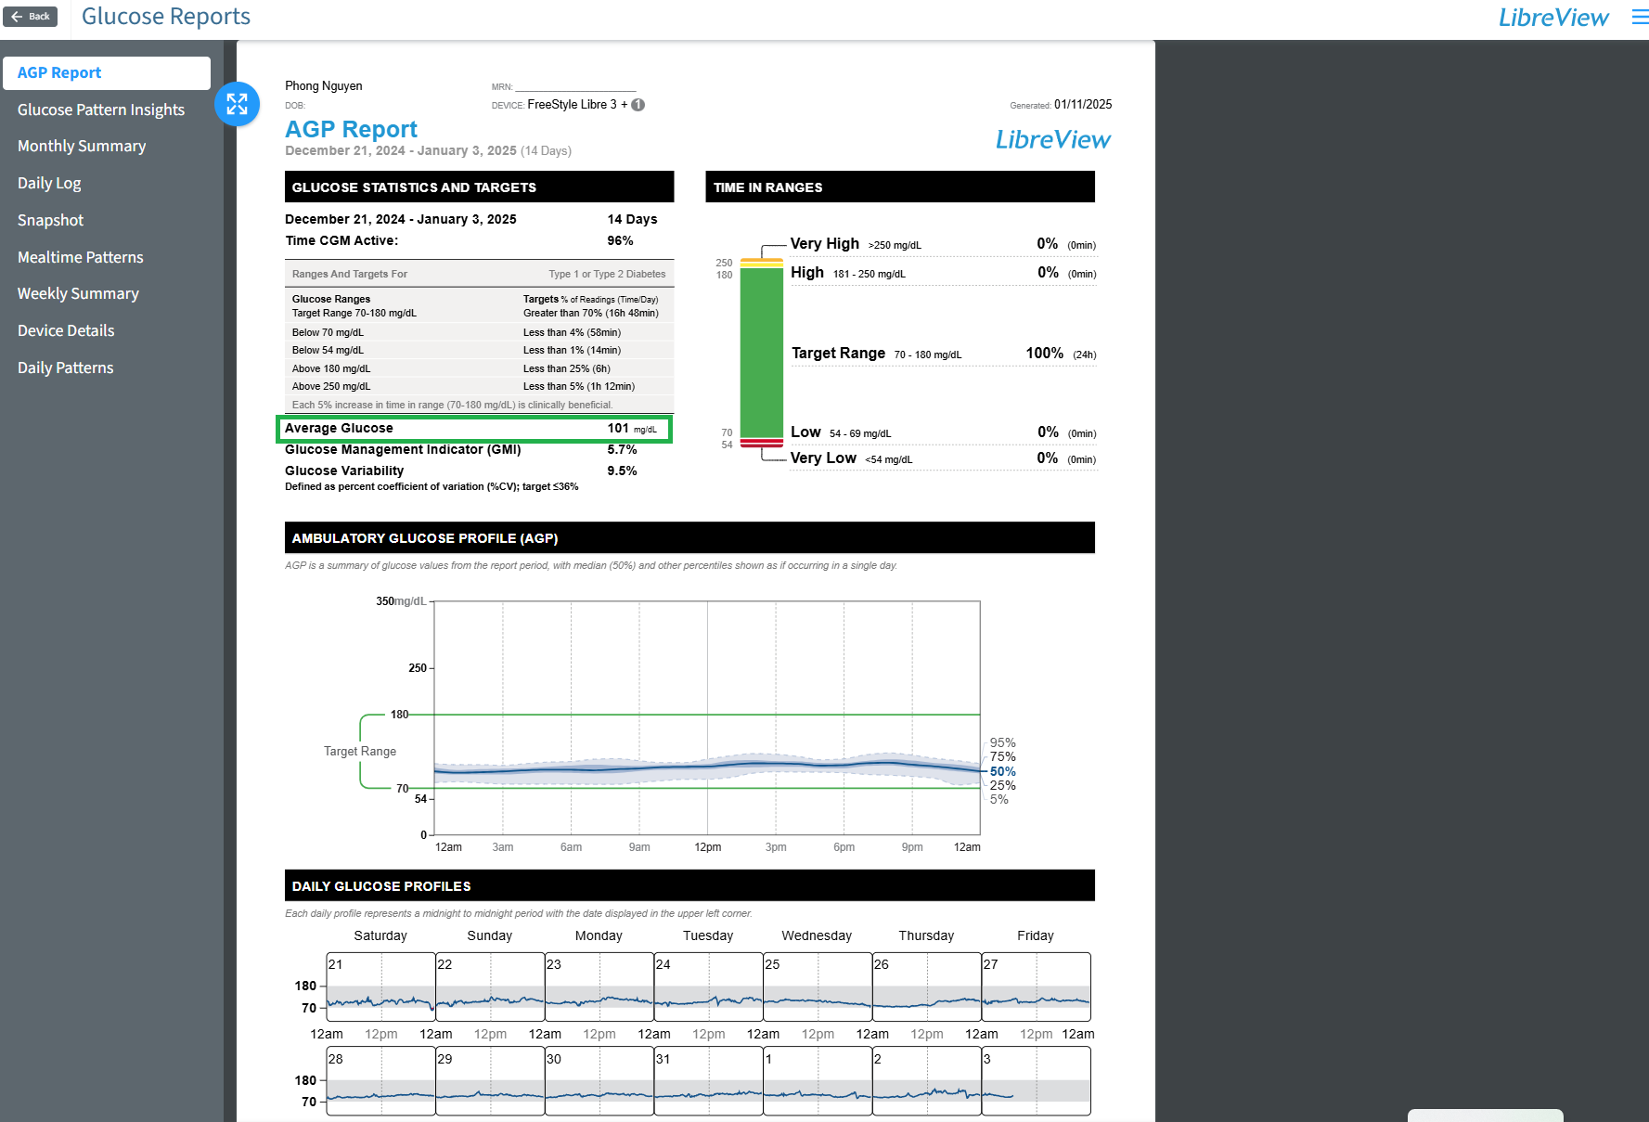
Task: Click the 95% percentile label on the AGP chart
Action: pyautogui.click(x=1002, y=742)
